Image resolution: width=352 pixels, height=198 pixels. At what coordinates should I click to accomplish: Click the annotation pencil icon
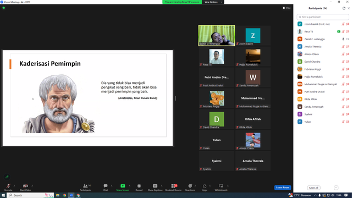tap(7, 177)
